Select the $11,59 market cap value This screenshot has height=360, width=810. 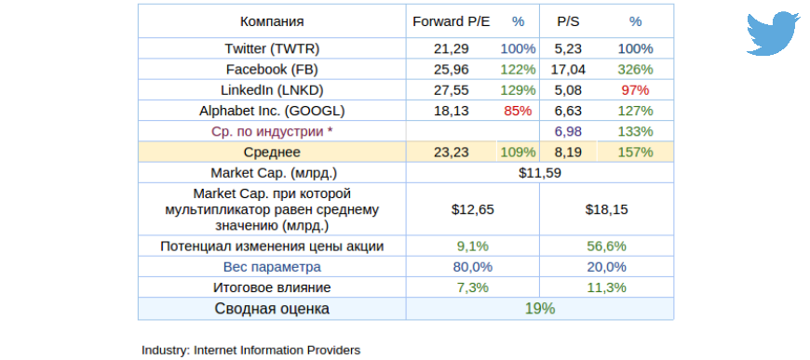point(540,172)
